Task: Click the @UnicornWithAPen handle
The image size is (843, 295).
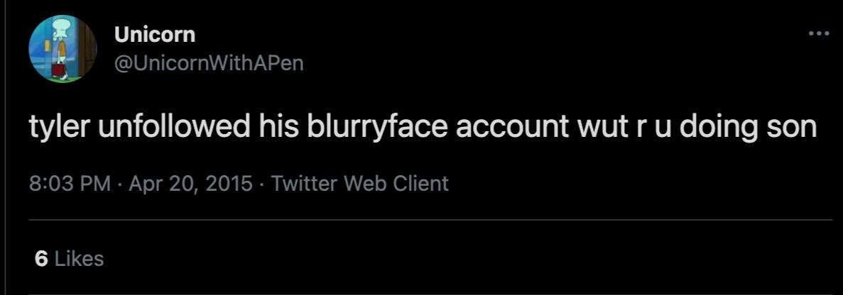Action: coord(209,63)
